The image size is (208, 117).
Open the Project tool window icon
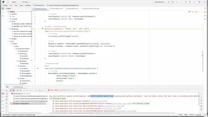pyautogui.click(x=3, y=8)
